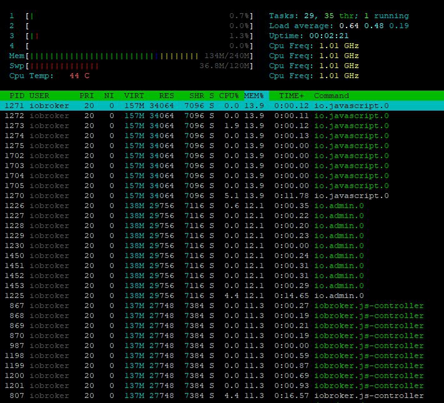The image size is (444, 403).
Task: Select process row with PID 1200
Action: tap(222, 376)
